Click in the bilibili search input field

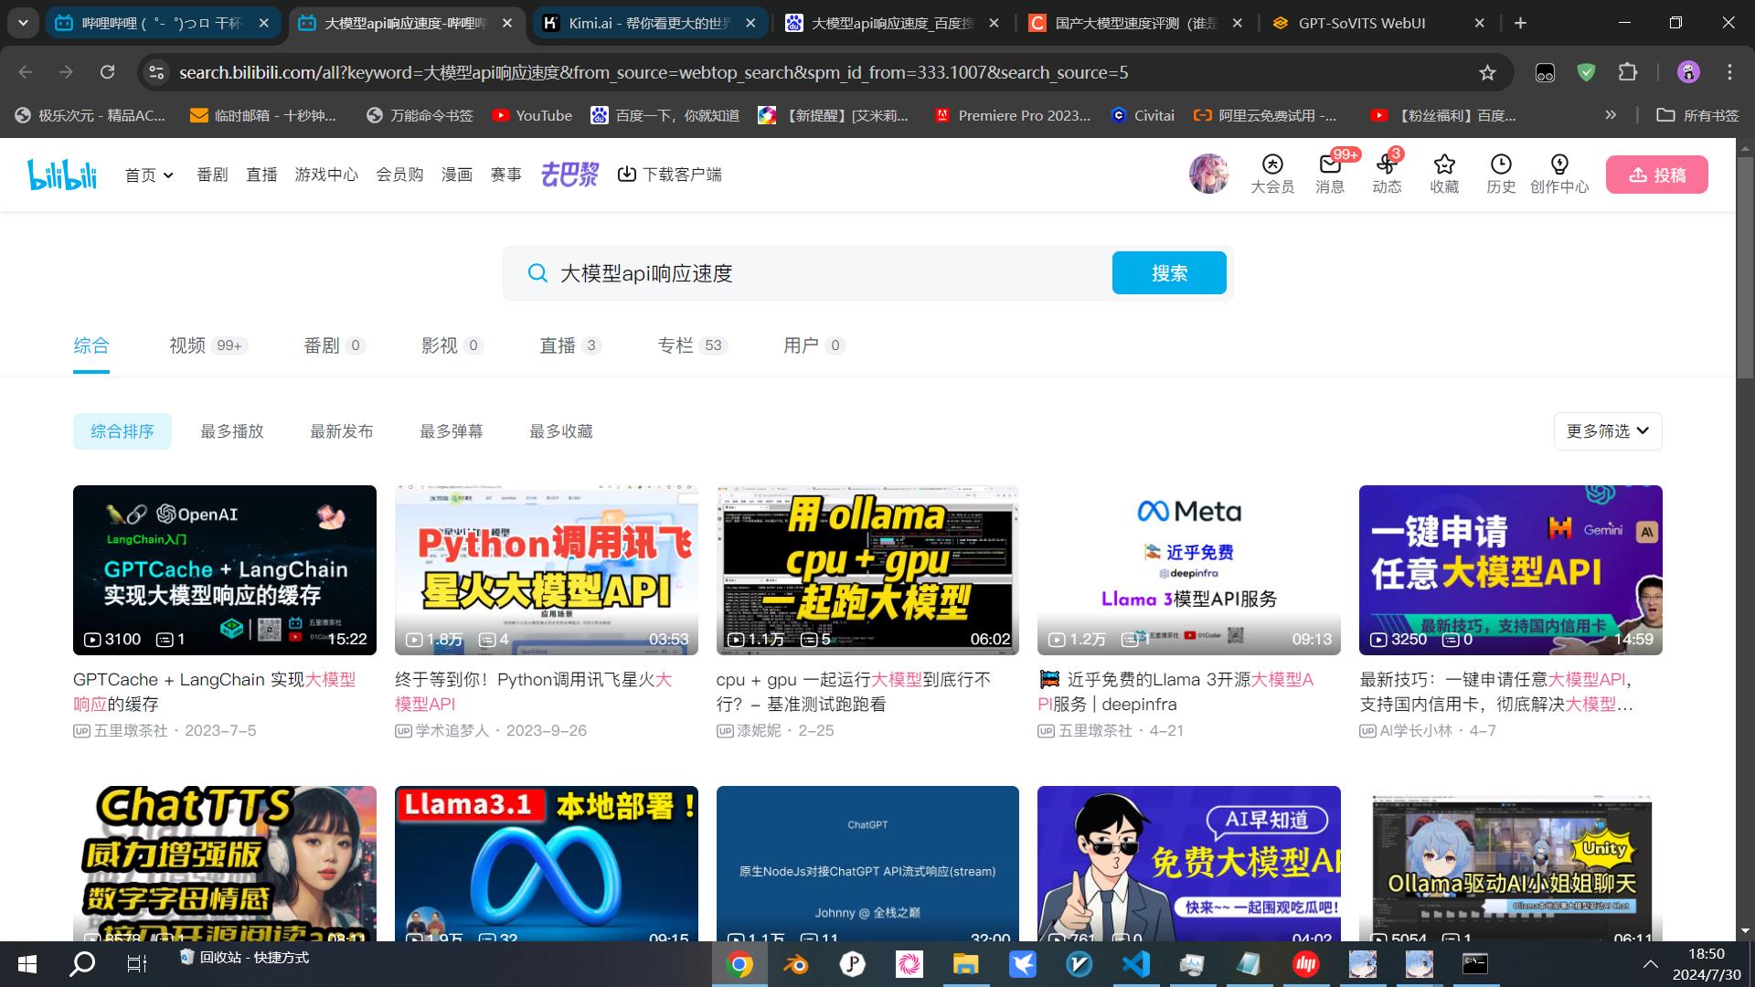pyautogui.click(x=829, y=273)
